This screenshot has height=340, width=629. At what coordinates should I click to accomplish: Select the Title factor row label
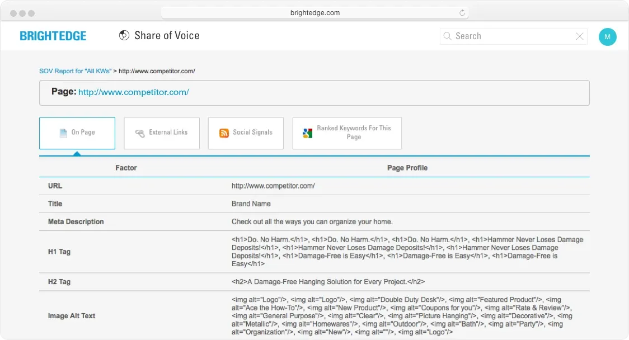(55, 204)
